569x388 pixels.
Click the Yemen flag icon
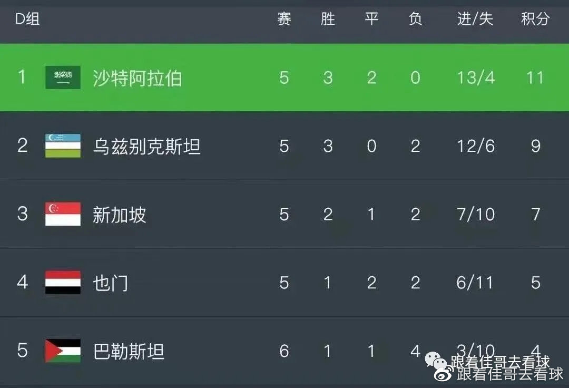[62, 283]
